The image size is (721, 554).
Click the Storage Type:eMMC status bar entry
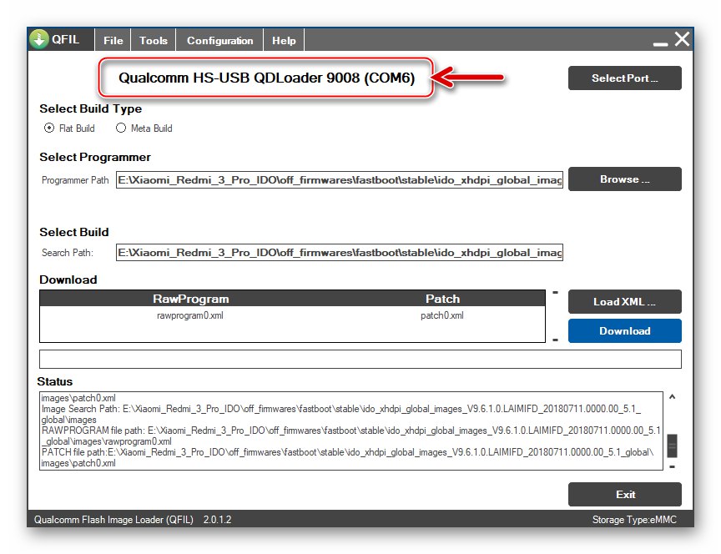coord(634,520)
